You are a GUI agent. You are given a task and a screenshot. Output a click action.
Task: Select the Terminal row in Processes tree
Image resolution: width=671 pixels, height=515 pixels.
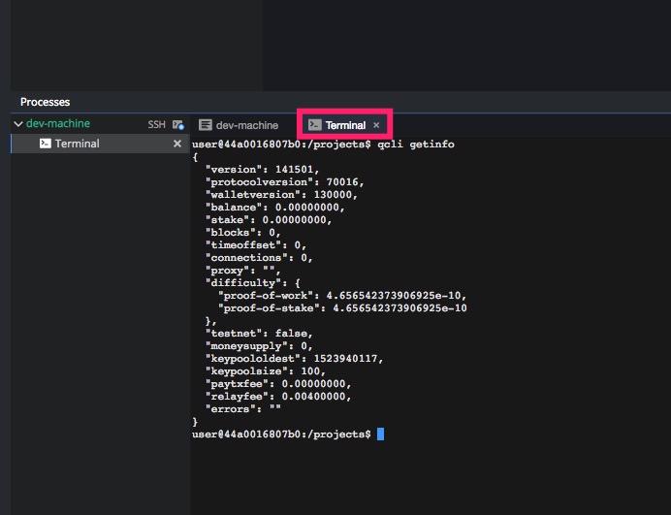(100, 144)
